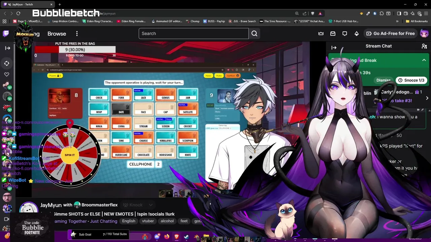Click the Players button in Codenames
This screenshot has width=431, height=242.
pos(55,76)
